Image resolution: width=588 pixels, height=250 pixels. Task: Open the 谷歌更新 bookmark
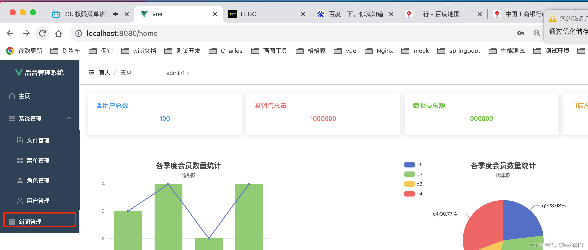coord(24,51)
